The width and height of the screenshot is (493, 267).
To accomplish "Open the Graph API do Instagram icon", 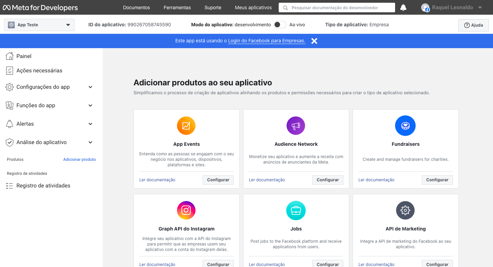I will coord(186,210).
